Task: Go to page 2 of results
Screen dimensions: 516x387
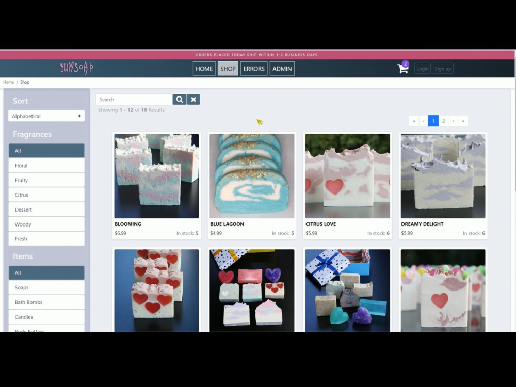Action: point(444,121)
